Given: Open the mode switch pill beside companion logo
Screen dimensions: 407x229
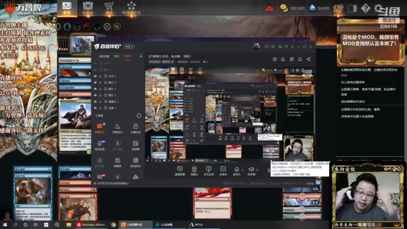Looking at the screenshot, I should pyautogui.click(x=129, y=46).
